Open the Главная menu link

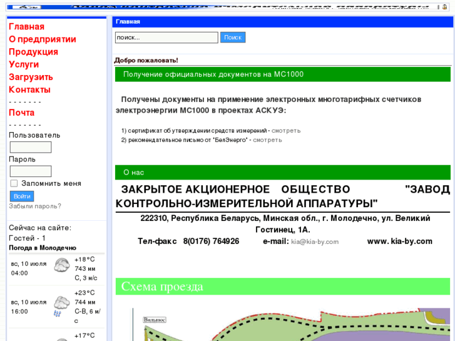tap(26, 27)
